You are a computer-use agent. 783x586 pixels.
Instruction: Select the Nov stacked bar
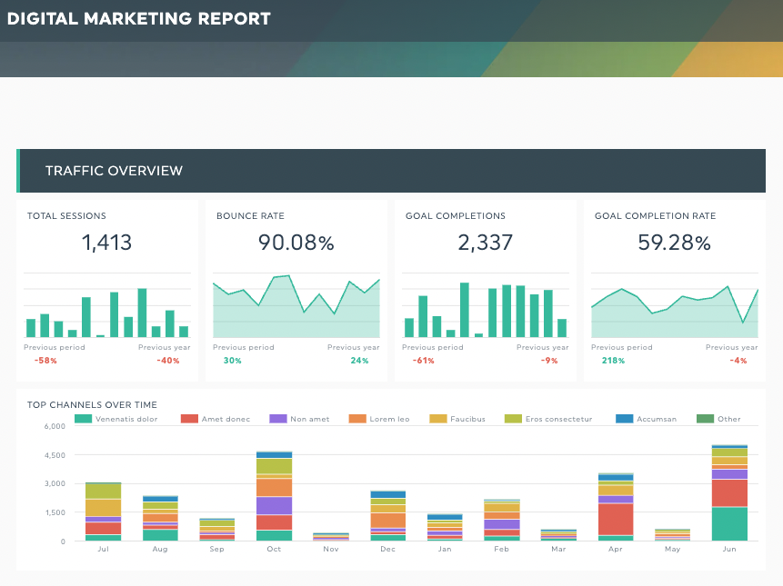(x=331, y=537)
